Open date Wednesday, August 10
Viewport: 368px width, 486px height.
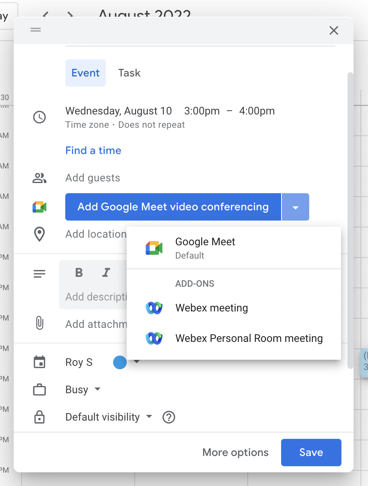click(118, 111)
